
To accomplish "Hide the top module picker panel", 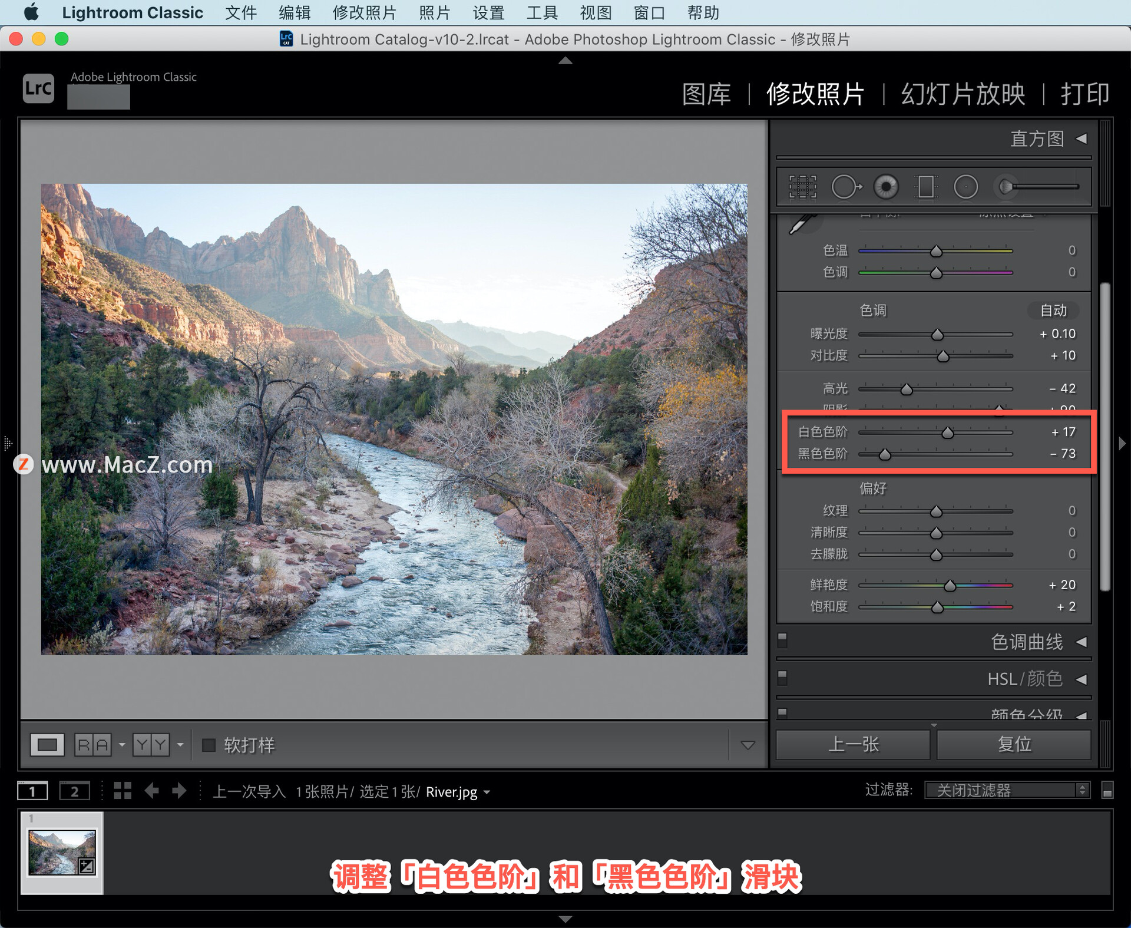I will [565, 60].
